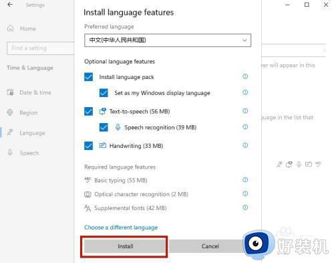
Task: Click the Time & Language heading
Action: point(30,68)
